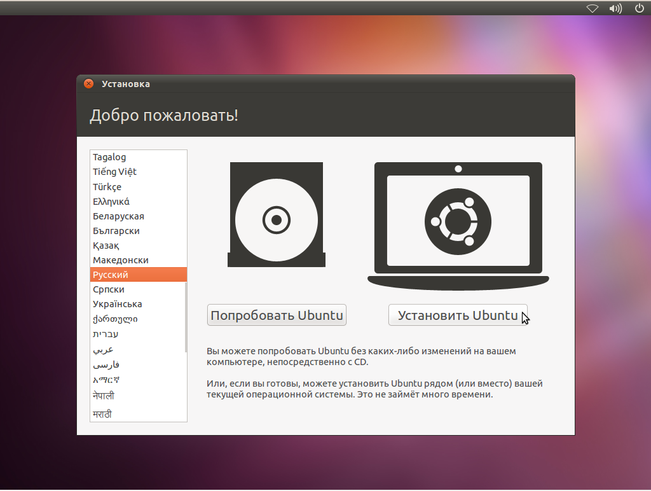Select Tagalog in the language list

pyautogui.click(x=138, y=157)
